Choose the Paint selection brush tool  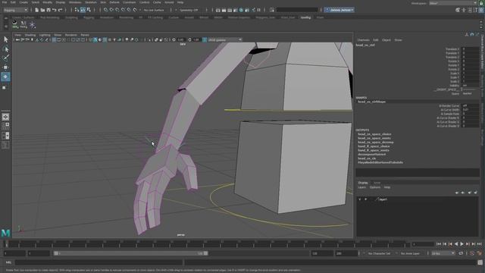(x=5, y=58)
